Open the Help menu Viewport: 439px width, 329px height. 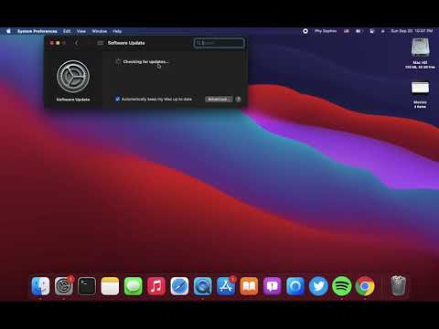pyautogui.click(x=117, y=31)
